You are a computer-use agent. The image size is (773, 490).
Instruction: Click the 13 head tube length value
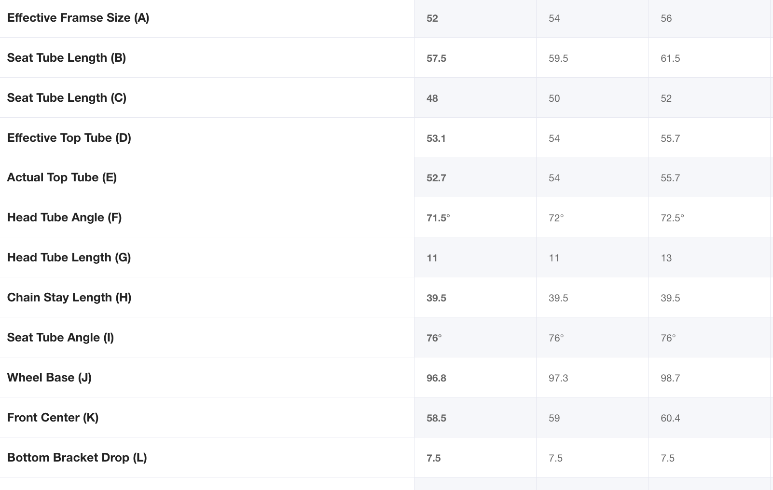click(666, 258)
